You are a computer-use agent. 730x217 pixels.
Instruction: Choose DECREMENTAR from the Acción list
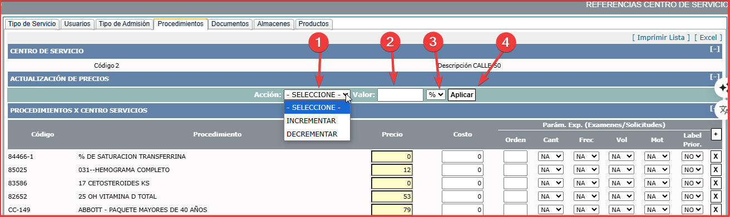(x=317, y=134)
